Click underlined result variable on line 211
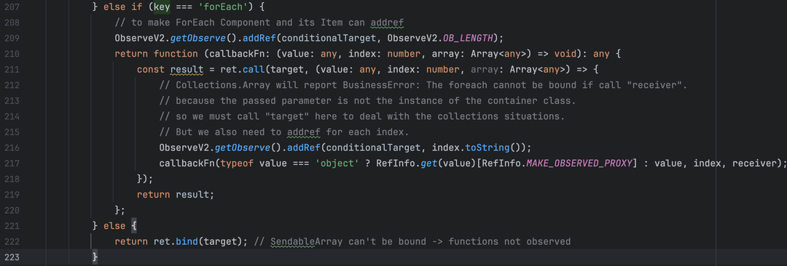Viewport: 787px width, 266px height. click(187, 70)
